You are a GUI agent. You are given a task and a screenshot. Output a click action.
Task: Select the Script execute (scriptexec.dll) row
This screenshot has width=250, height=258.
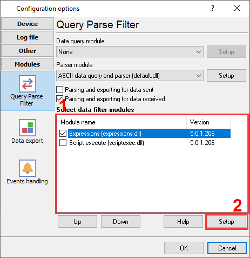[145, 143]
